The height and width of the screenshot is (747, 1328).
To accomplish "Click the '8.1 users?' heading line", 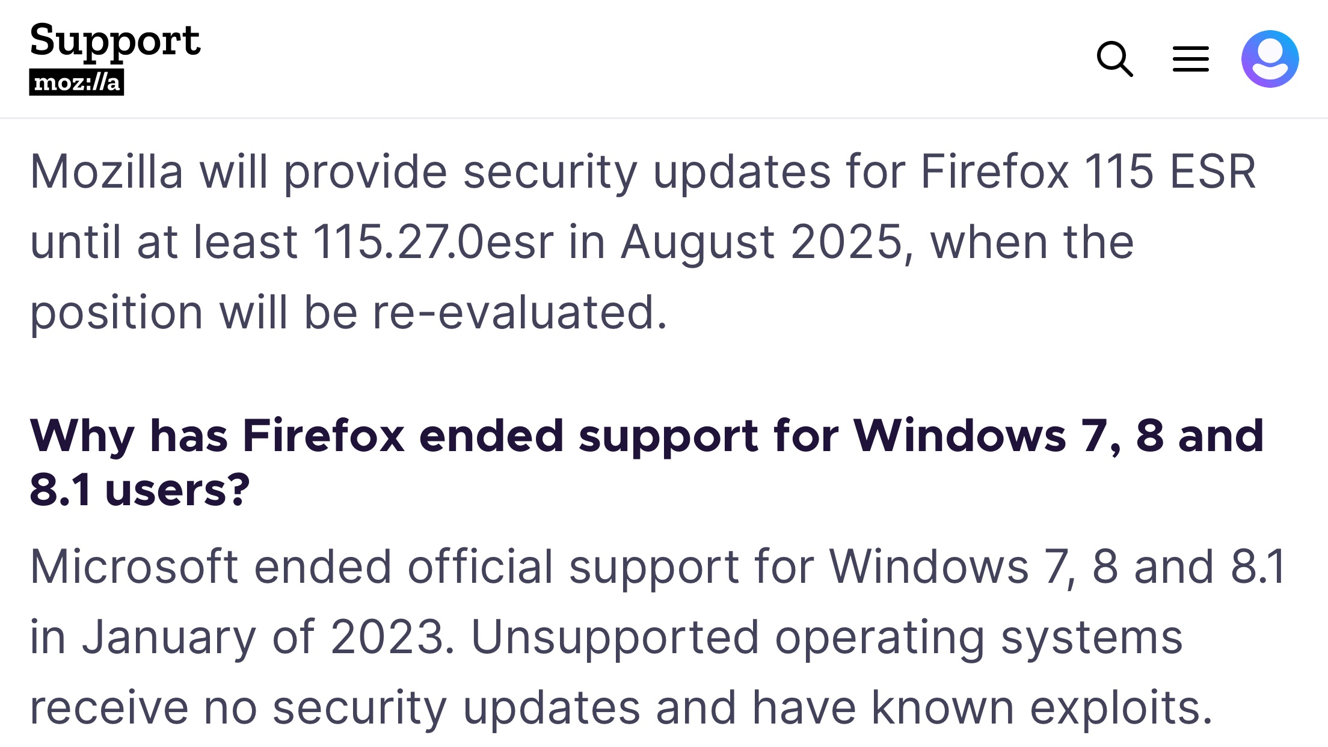I will [x=140, y=490].
